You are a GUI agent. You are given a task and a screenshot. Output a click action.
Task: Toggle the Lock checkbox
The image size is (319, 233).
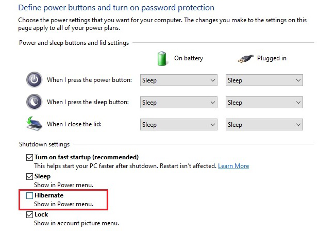coord(29,214)
